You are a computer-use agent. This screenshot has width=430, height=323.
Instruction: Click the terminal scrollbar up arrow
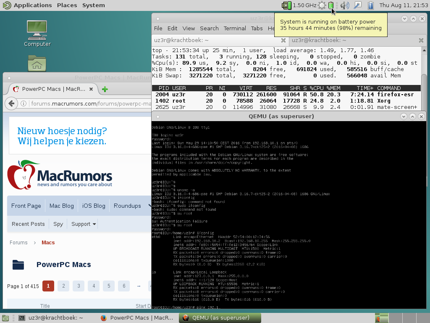(424, 50)
